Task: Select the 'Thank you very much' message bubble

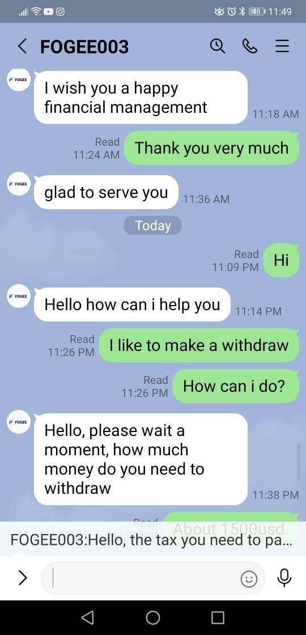Action: coord(211,148)
